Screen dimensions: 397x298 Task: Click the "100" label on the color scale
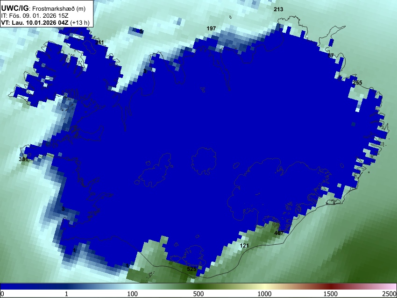coord(133,294)
